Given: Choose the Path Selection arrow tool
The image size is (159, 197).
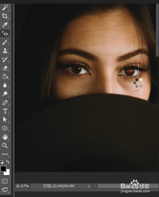Looking at the screenshot, I should (5, 119).
